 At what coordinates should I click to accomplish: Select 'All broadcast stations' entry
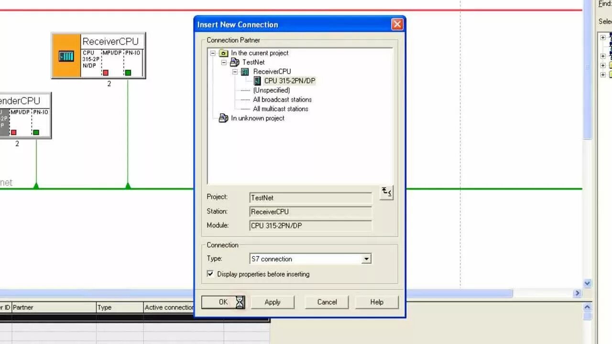tap(282, 99)
